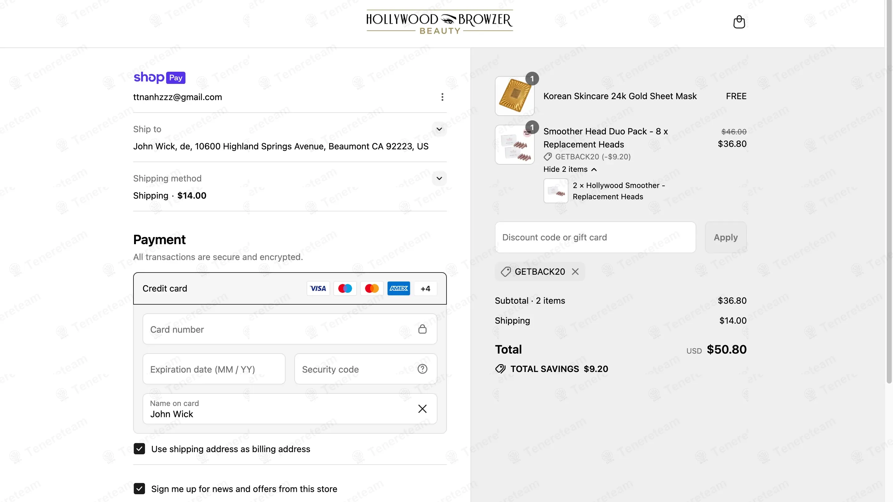Viewport: 893px width, 502px height.
Task: Clear the Name on card field
Action: click(422, 409)
